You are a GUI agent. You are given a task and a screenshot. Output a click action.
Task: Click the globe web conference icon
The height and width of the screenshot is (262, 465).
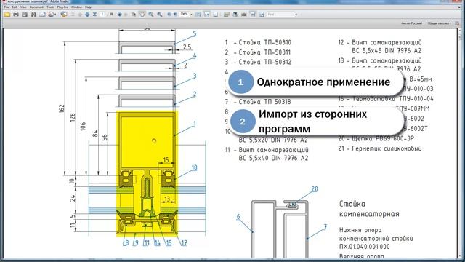point(64,15)
